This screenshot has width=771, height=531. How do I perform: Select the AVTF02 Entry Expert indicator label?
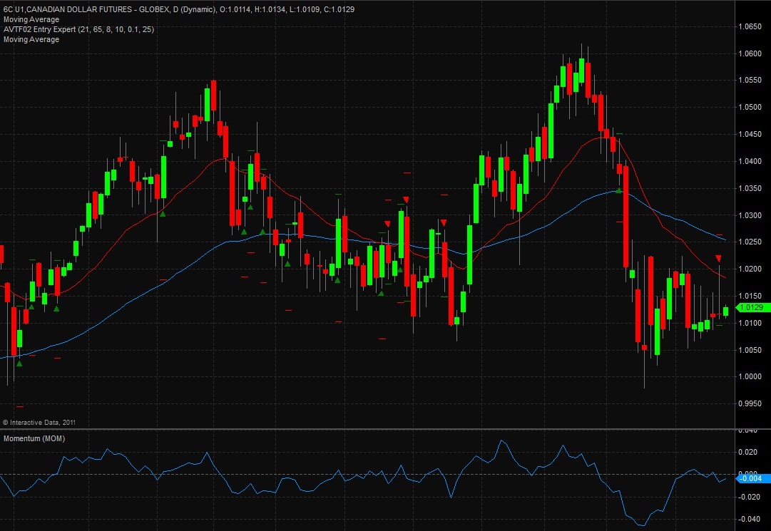(78, 29)
